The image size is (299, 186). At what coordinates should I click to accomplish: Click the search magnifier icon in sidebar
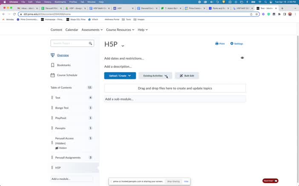(x=90, y=43)
